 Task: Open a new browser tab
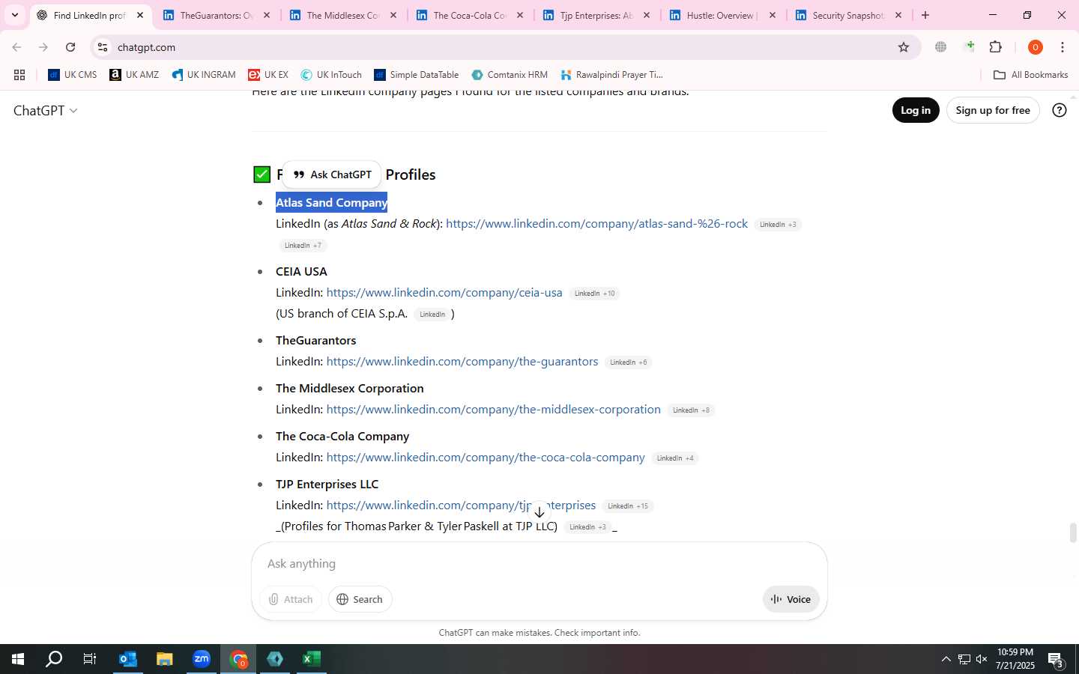coord(925,15)
